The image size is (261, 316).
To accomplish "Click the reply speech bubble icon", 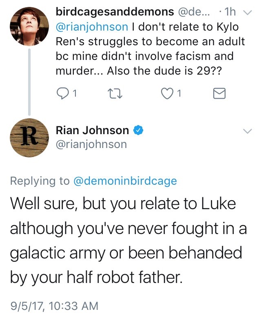I will coord(62,94).
